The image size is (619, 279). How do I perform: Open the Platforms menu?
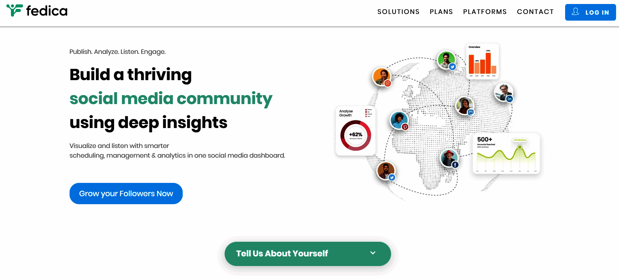pos(485,12)
